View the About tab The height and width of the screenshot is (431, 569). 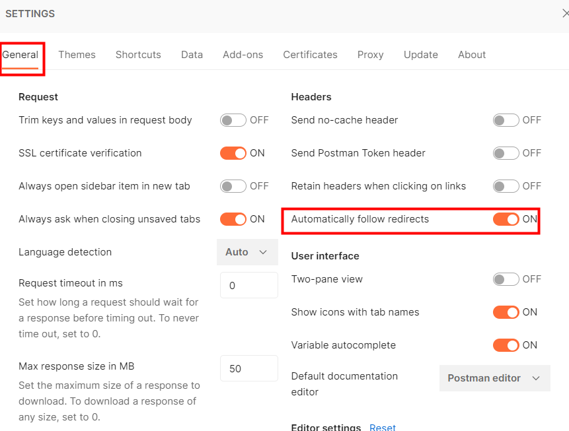point(471,55)
